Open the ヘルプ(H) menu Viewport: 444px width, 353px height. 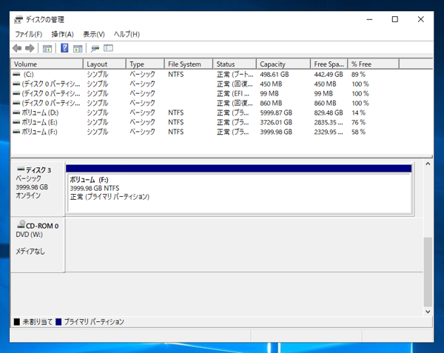pyautogui.click(x=127, y=34)
